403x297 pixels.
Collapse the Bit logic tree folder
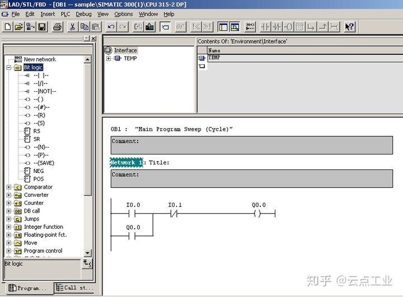[x=9, y=68]
